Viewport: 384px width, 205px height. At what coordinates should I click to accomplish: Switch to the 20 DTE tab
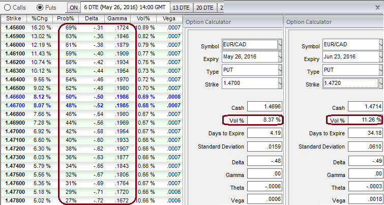point(205,8)
